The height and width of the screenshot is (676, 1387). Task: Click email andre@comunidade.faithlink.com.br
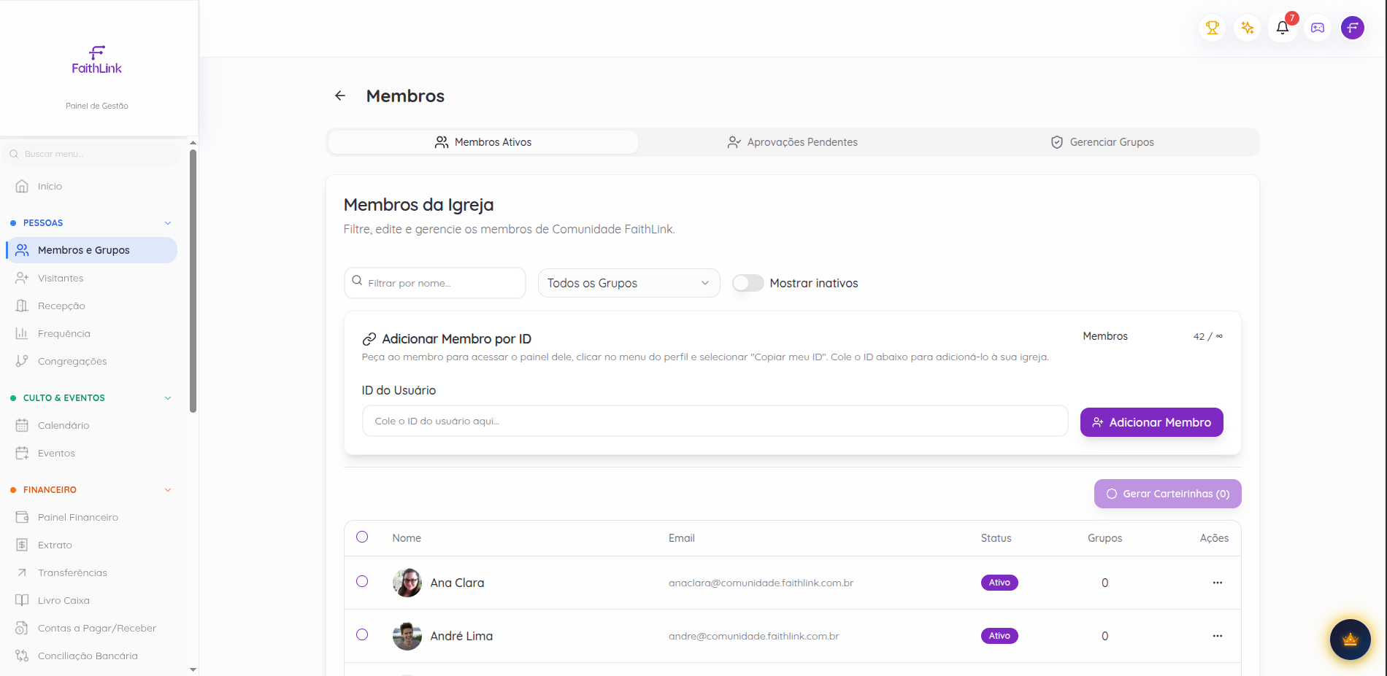[754, 636]
